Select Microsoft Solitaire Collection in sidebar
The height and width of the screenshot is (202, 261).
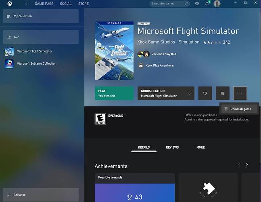point(36,63)
